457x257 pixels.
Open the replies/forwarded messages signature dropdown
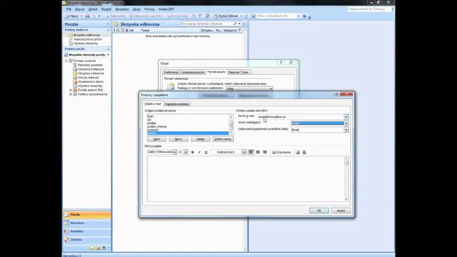[x=346, y=130]
